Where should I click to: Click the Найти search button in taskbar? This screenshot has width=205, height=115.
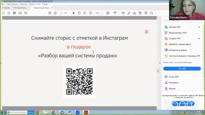pyautogui.click(x=31, y=112)
